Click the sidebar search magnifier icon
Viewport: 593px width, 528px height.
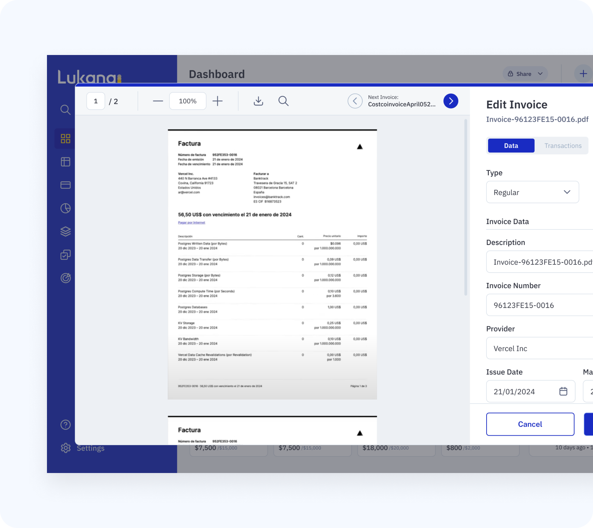pos(65,110)
